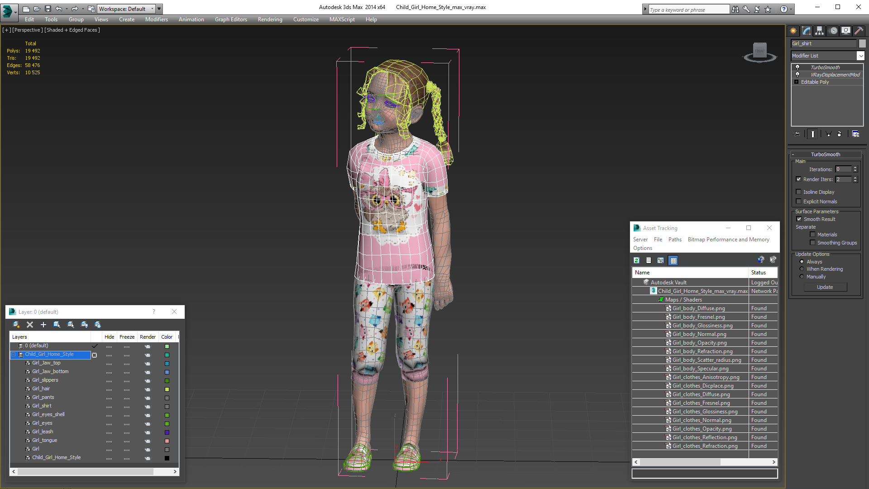
Task: Click the Reload button in Asset Tracking
Action: tap(636, 260)
